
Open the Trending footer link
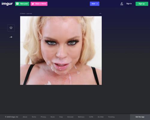111,117
